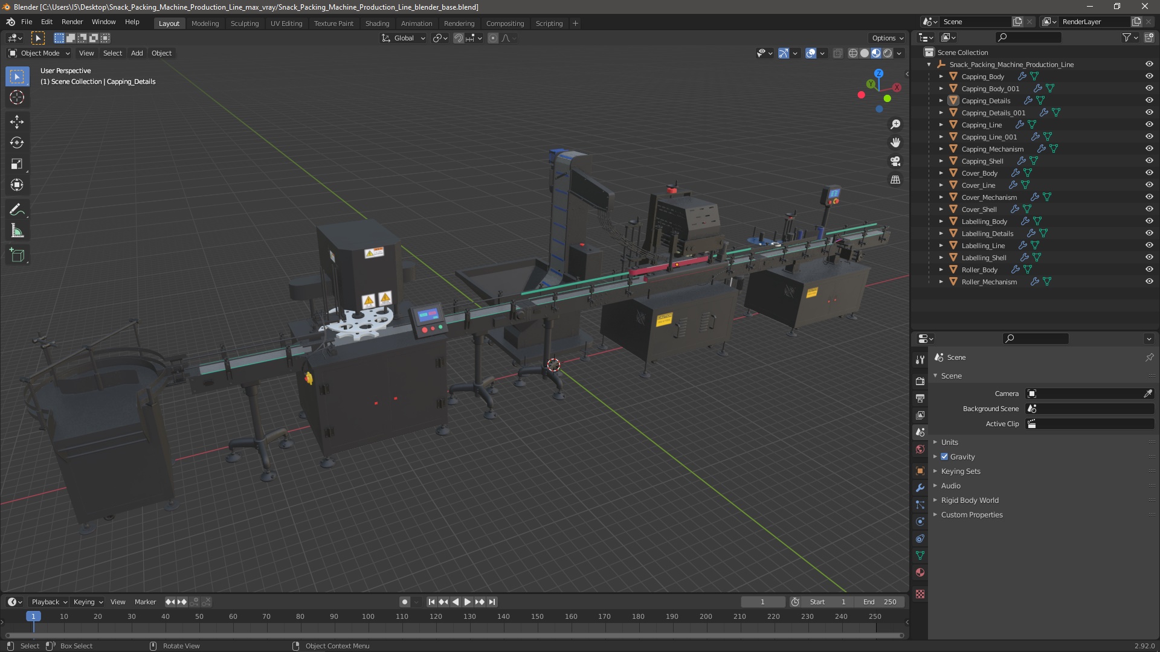Open Texture properties checker tab
The width and height of the screenshot is (1160, 652).
coord(920,594)
